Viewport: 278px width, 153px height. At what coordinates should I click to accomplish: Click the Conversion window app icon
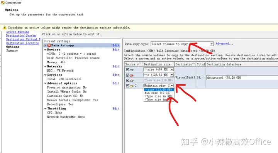click(3, 3)
